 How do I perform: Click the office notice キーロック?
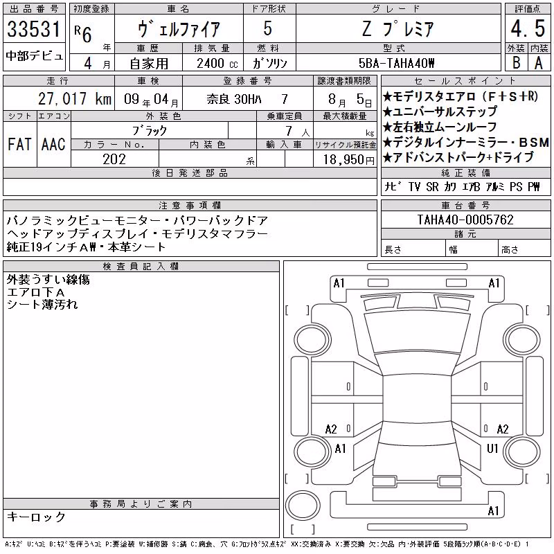click(x=36, y=517)
